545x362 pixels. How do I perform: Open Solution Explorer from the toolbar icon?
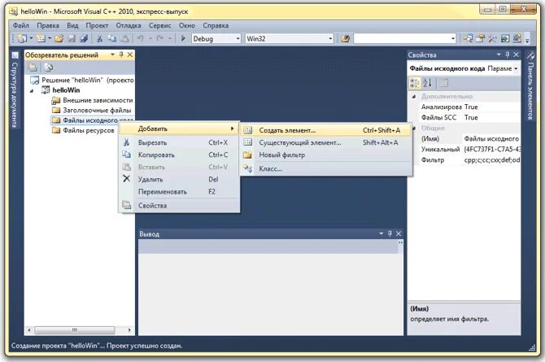[x=468, y=38]
